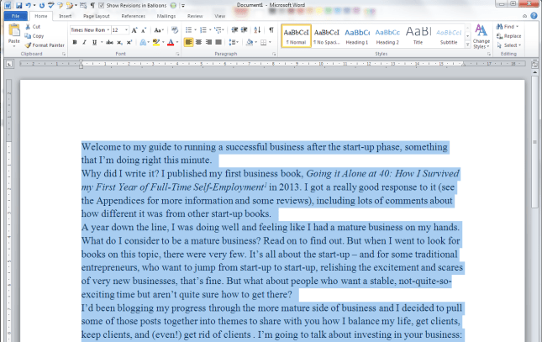Toggle italic formatting
542x342 pixels.
84,43
